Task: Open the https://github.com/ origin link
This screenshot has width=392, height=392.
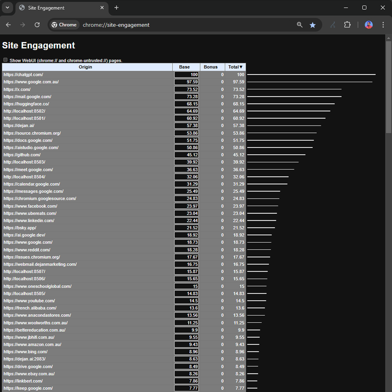Action: point(22,155)
